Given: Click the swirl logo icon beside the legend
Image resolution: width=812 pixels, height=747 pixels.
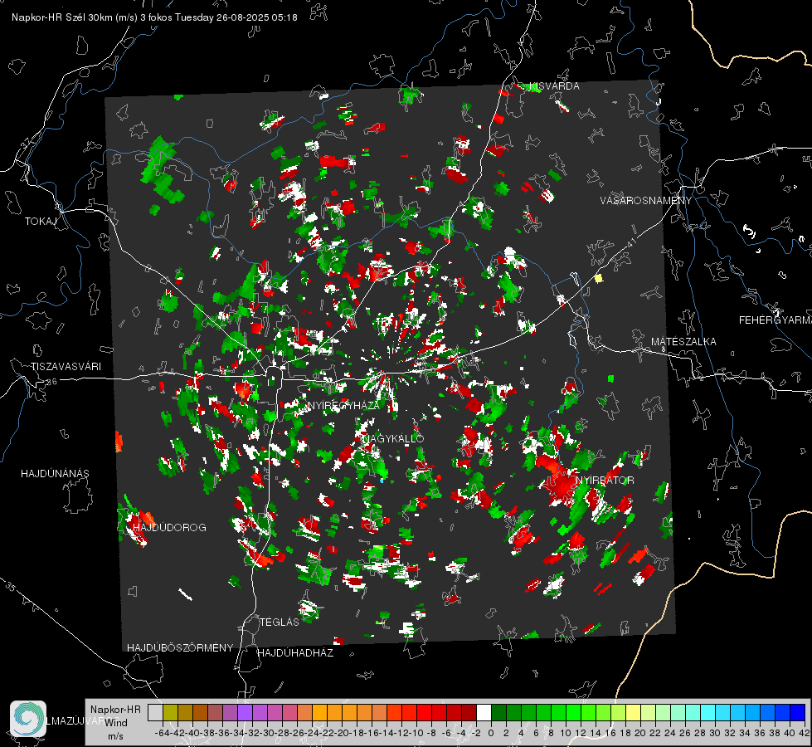Looking at the screenshot, I should [28, 719].
